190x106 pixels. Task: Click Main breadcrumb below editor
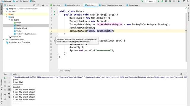[61, 71]
